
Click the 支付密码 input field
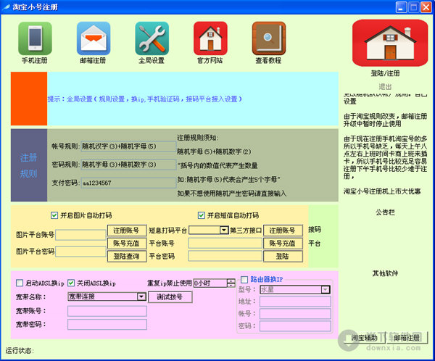pos(128,183)
